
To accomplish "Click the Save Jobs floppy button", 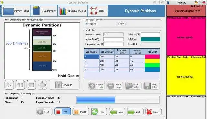I will click(151, 86).
